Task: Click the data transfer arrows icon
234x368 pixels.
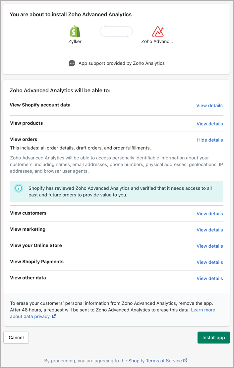Action: [x=116, y=31]
